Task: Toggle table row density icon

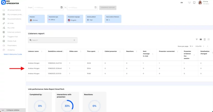Action: pyautogui.click(x=205, y=39)
